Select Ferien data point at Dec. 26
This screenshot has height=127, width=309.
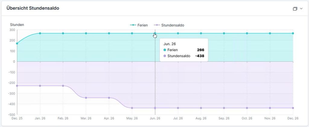[x=293, y=33]
